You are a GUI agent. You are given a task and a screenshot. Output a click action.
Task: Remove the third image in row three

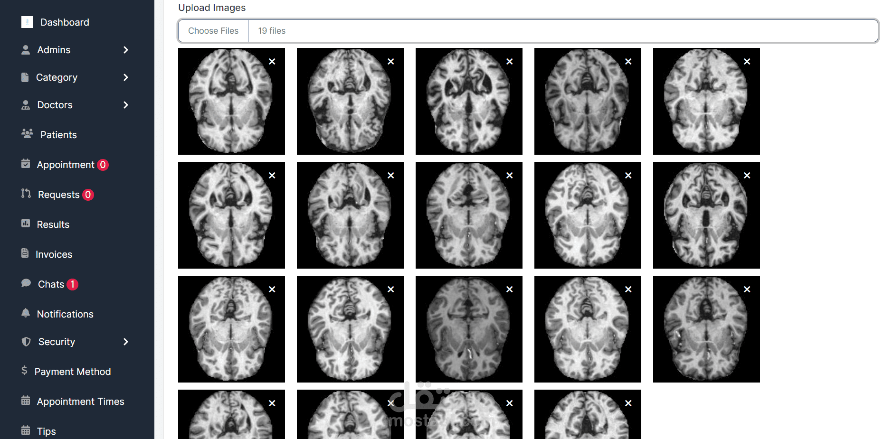510,290
